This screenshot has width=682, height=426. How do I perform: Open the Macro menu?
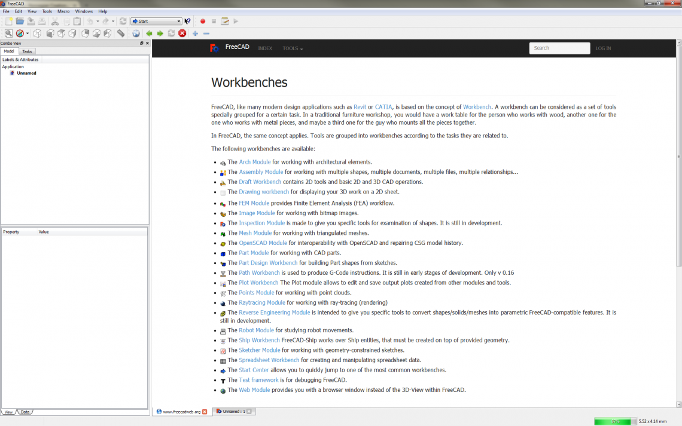(x=63, y=11)
